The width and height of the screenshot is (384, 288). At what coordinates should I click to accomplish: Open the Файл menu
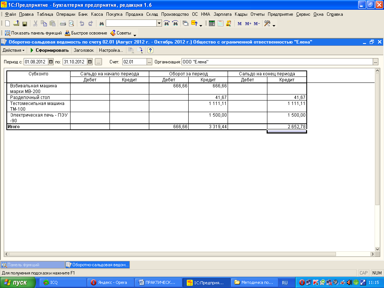click(x=10, y=14)
